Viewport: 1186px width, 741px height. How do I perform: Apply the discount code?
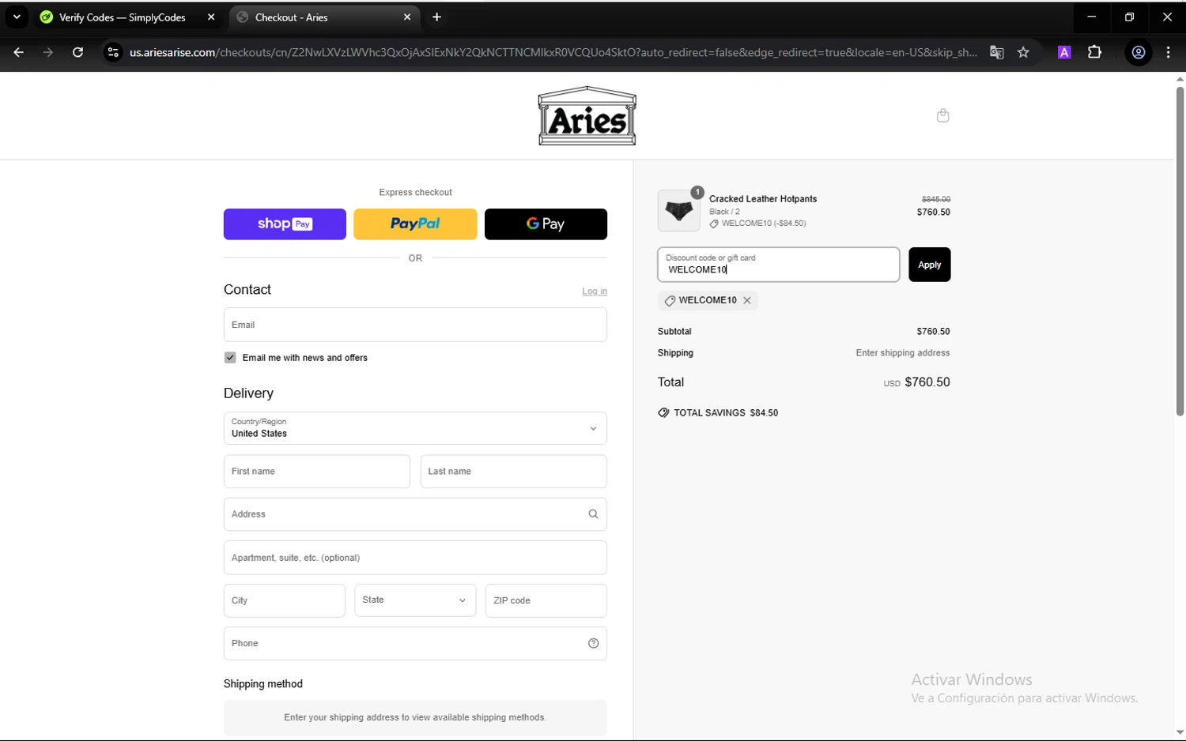tap(929, 265)
